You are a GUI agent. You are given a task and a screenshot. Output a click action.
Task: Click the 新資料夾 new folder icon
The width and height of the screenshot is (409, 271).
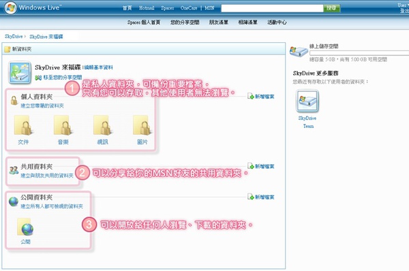7,49
